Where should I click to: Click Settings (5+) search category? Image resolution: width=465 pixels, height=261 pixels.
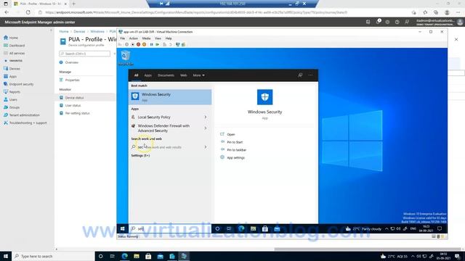click(140, 155)
